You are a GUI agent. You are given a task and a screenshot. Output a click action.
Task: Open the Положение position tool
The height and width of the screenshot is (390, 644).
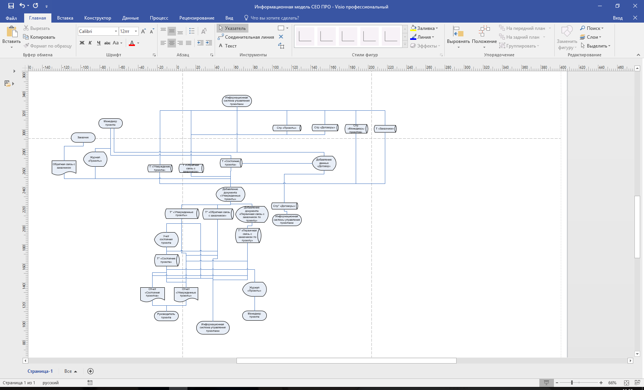[484, 37]
